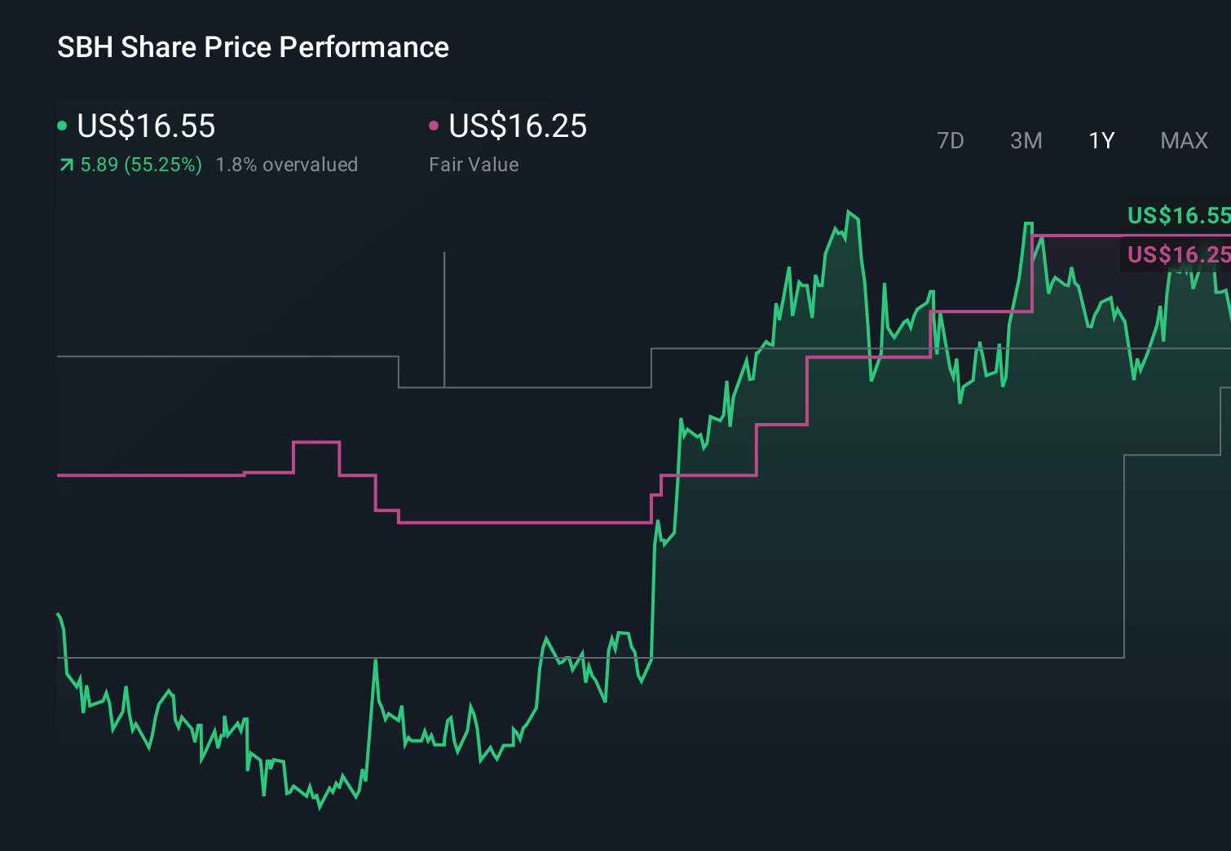Click the SBH Share Price Performance title
Viewport: 1231px width, 851px height.
coord(252,46)
